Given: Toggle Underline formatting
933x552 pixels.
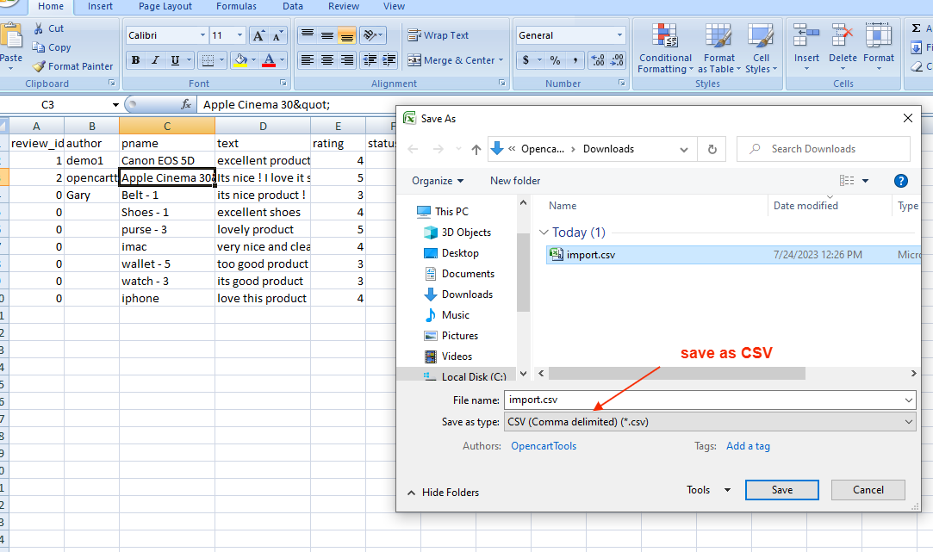Looking at the screenshot, I should tap(175, 60).
